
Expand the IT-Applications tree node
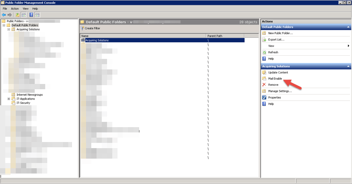[x=9, y=99]
